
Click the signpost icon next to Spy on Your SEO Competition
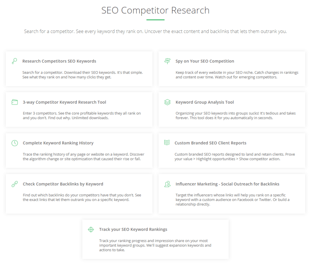pyautogui.click(x=167, y=61)
